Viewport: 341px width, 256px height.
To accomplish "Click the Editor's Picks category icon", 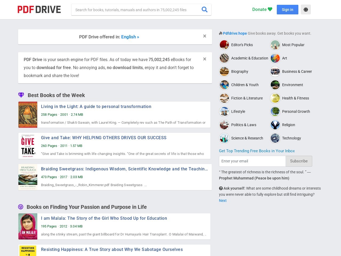I will 224,45.
